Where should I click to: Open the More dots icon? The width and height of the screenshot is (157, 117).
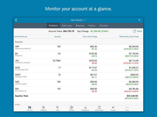coord(127,107)
